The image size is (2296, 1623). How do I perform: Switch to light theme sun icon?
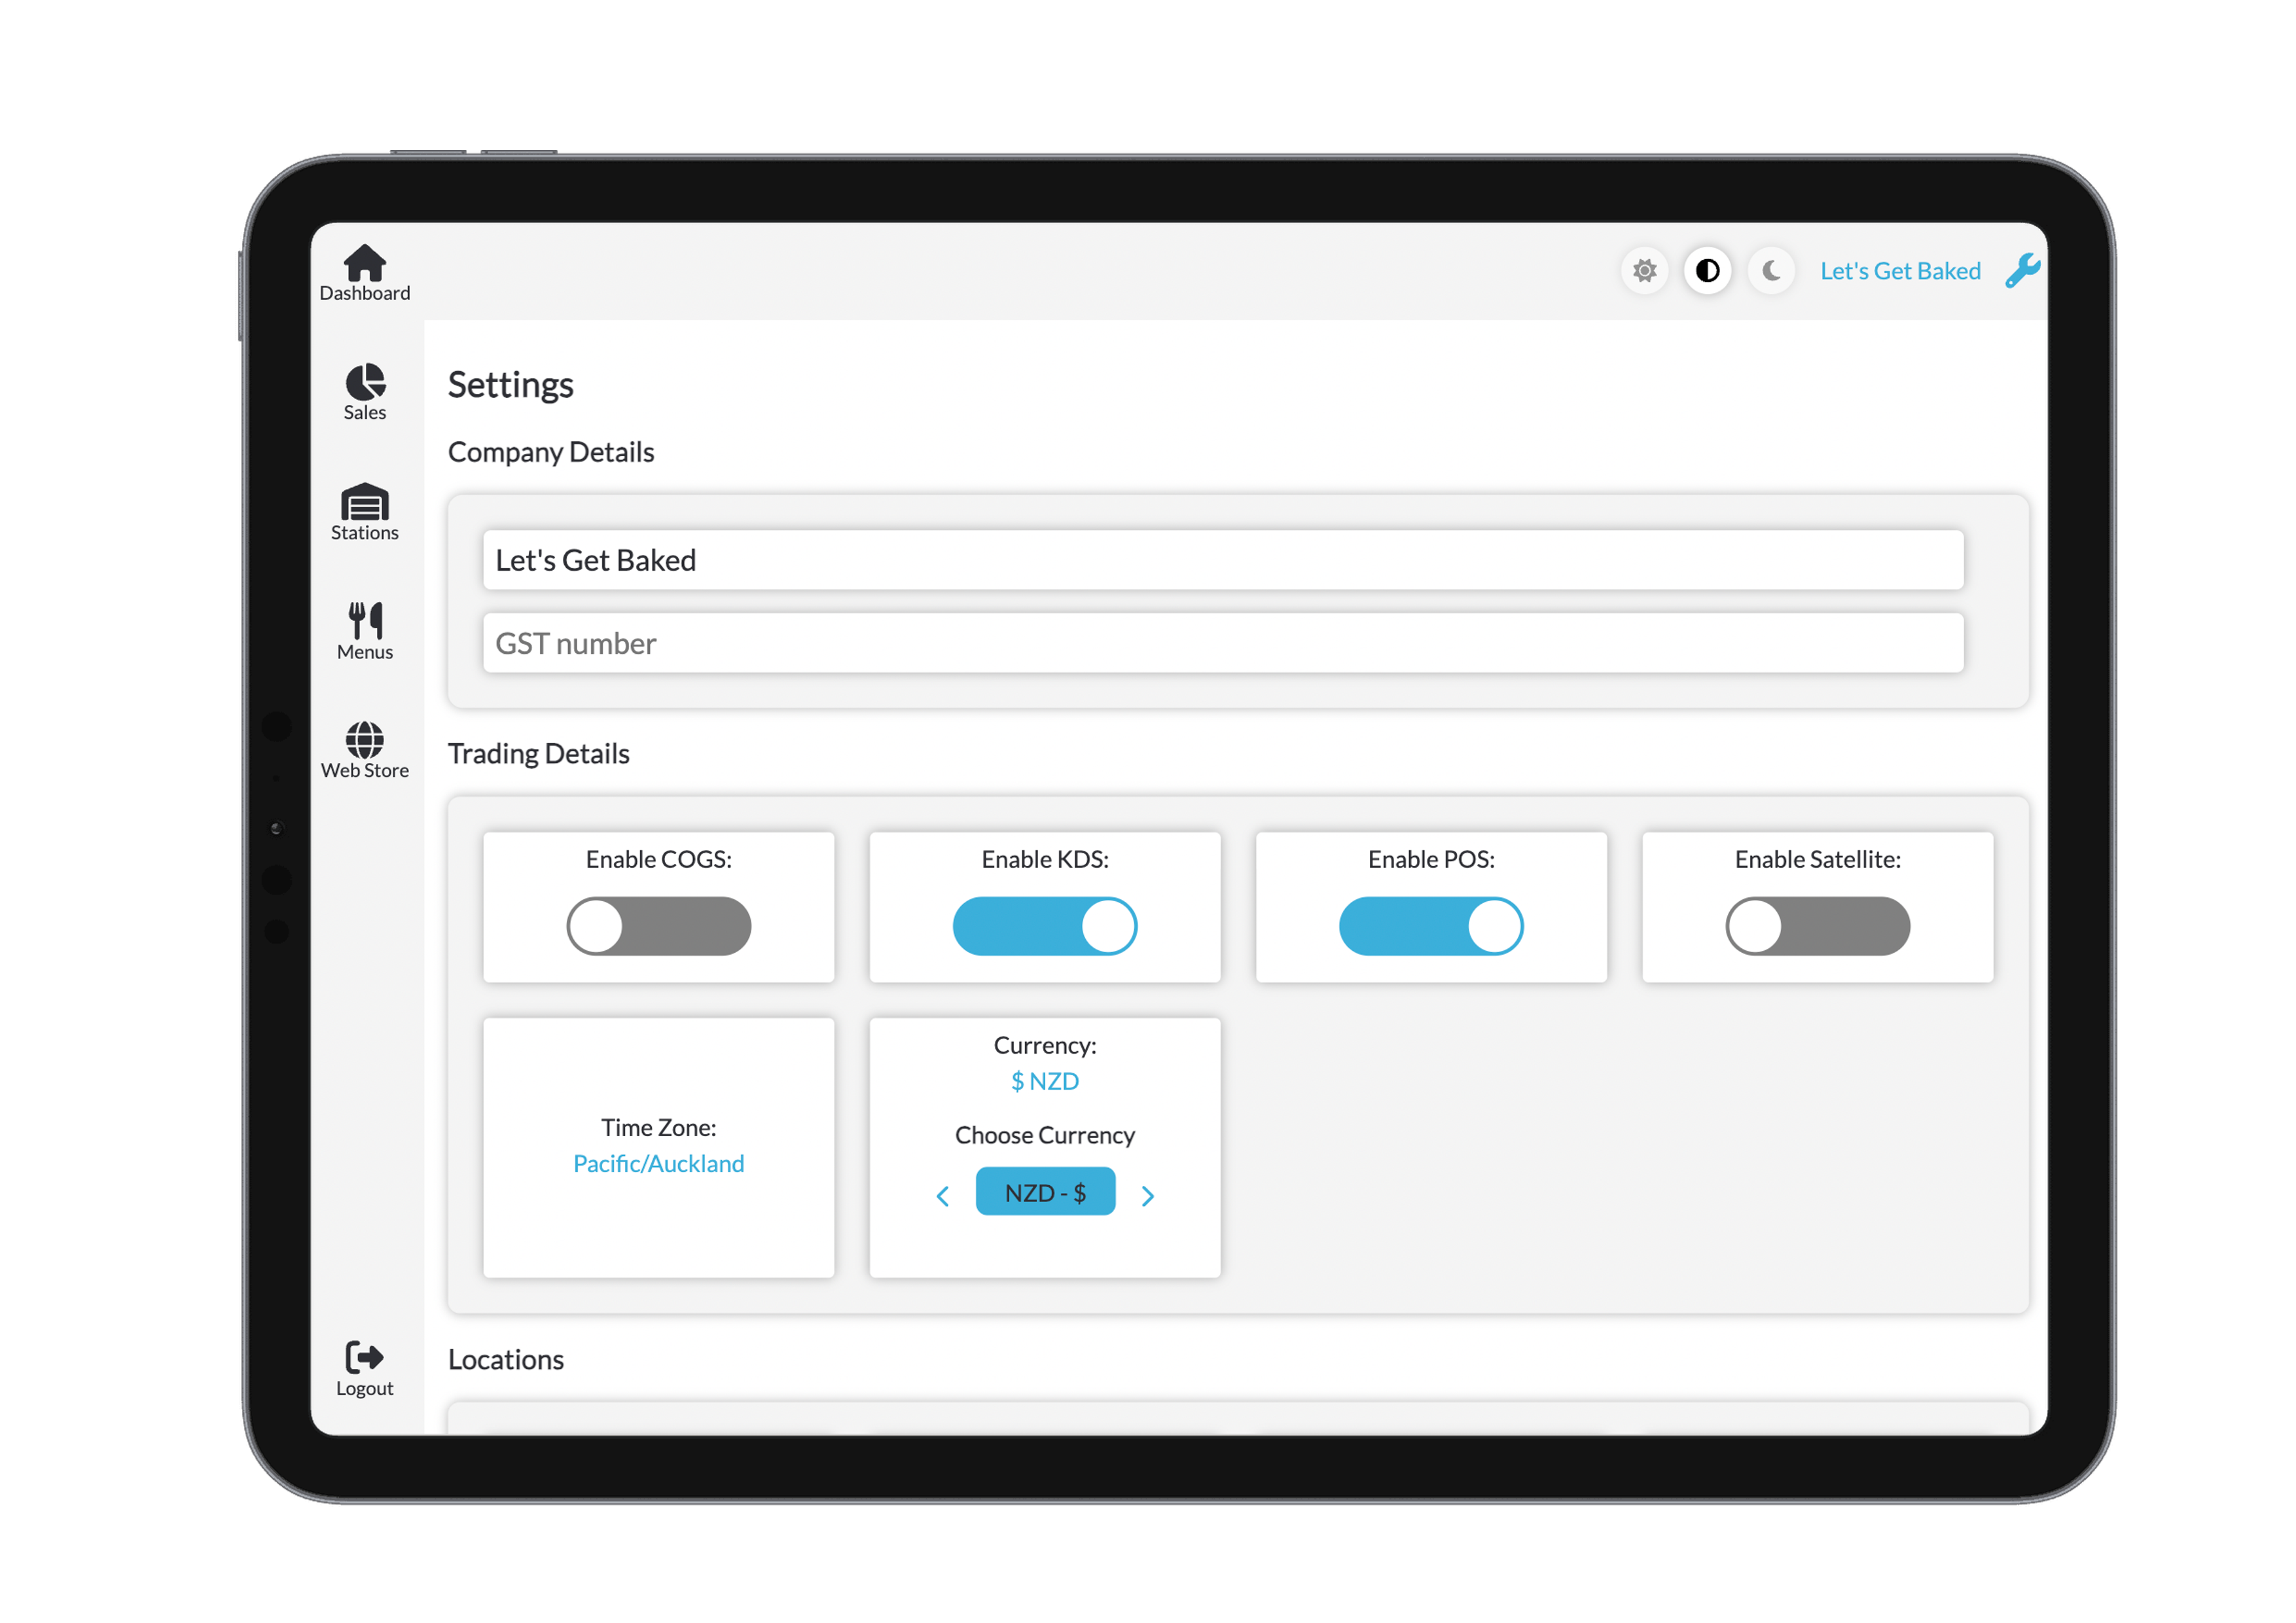click(x=1644, y=271)
